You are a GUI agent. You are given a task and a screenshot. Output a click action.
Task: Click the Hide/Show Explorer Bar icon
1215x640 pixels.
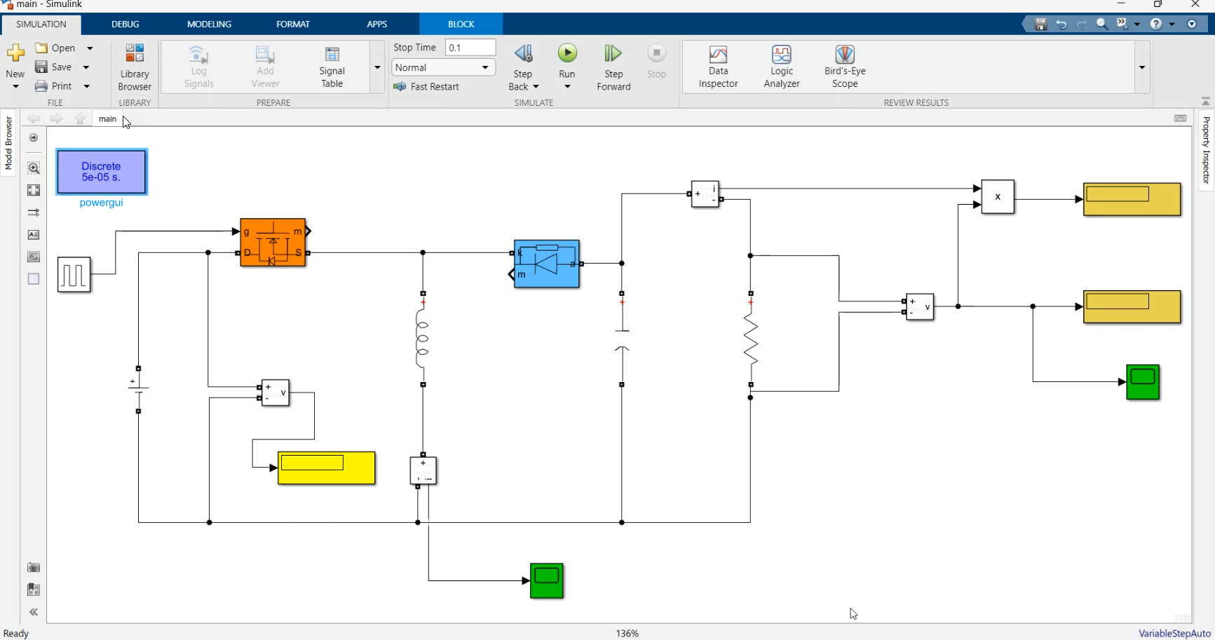[33, 138]
